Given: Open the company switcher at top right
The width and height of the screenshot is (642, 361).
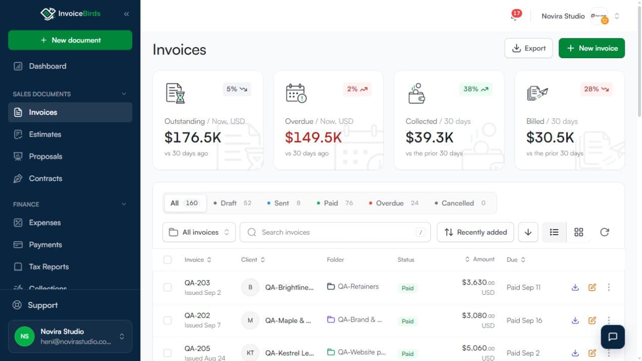Looking at the screenshot, I should [x=581, y=16].
